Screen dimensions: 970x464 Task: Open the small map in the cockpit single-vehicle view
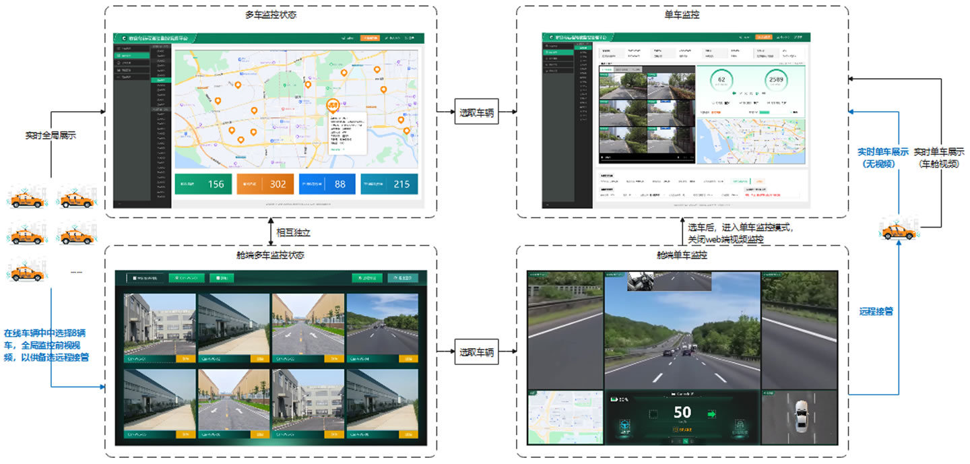click(x=565, y=418)
